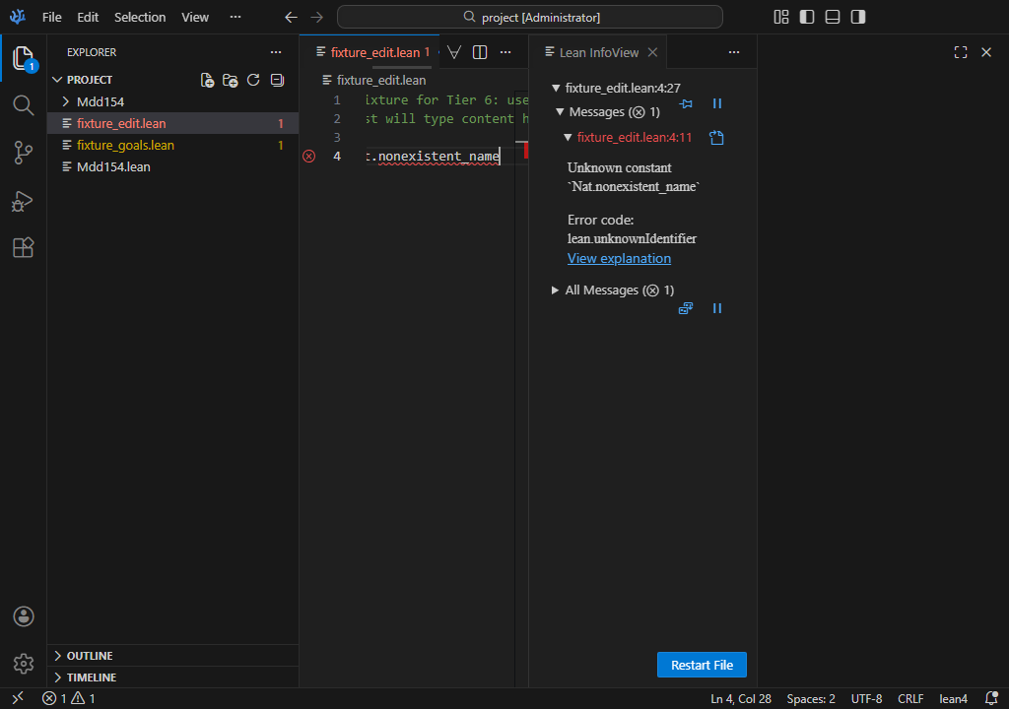Click the notifications bell in status bar

(x=991, y=698)
